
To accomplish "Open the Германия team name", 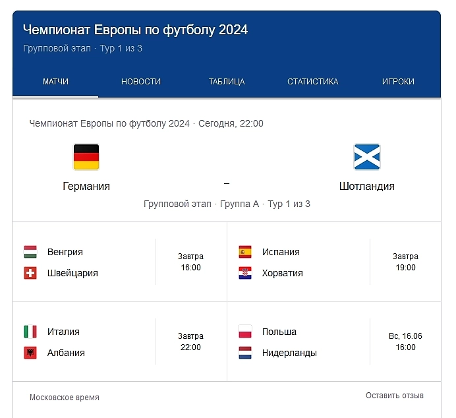I will point(86,187).
